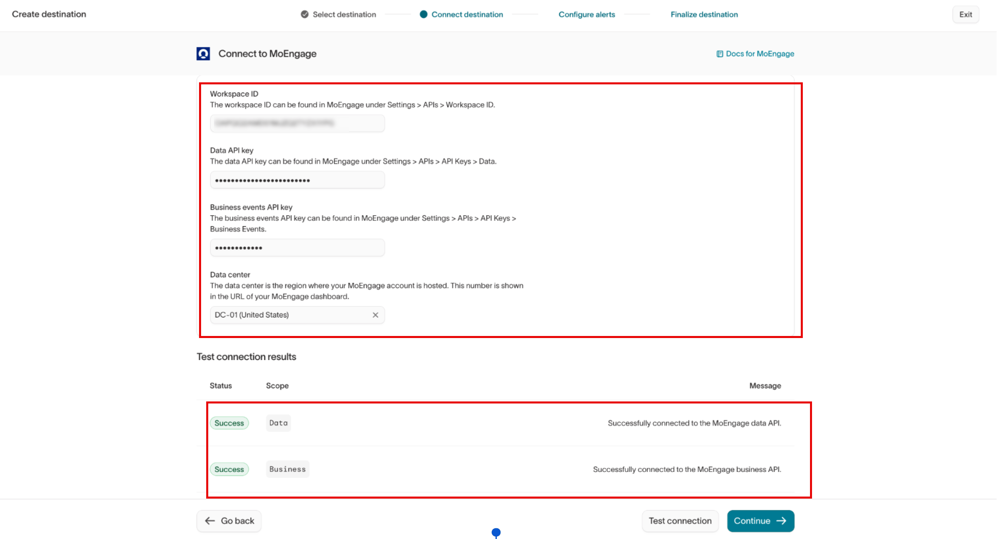Edit the Business events API key field
This screenshot has height=539, width=1008.
click(x=297, y=248)
